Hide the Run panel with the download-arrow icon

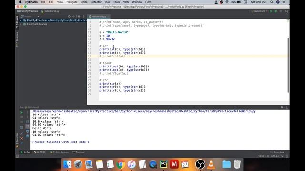(287, 107)
